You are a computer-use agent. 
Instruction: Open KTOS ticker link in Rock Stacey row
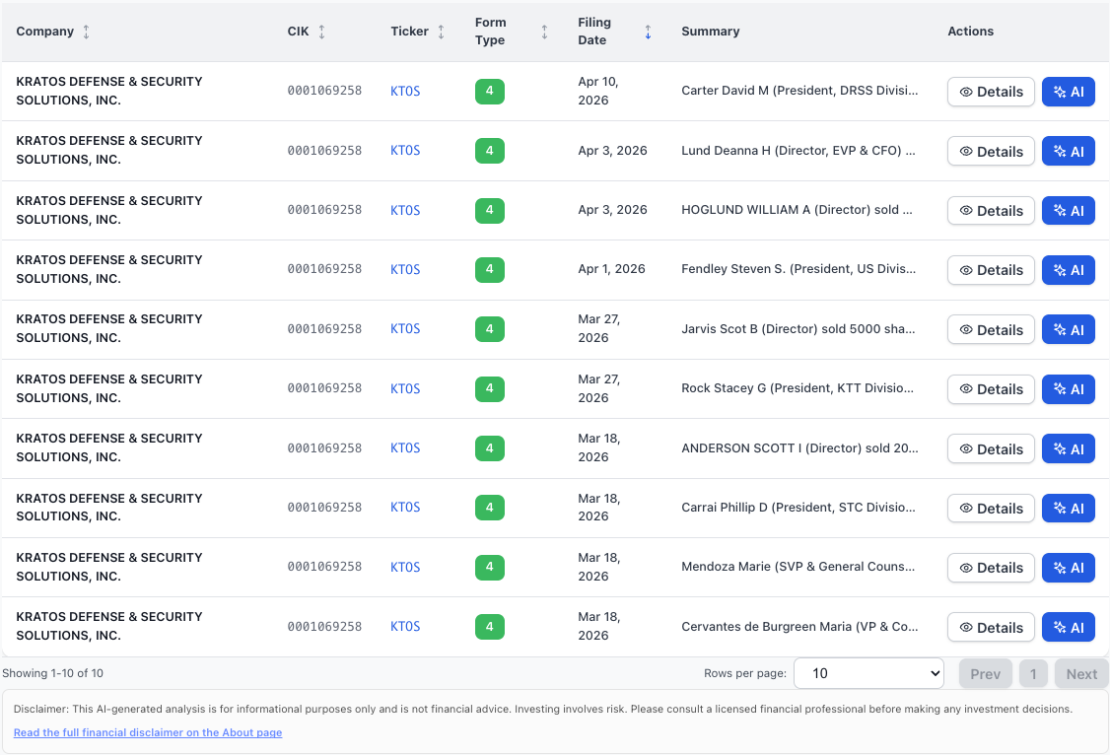coord(405,388)
